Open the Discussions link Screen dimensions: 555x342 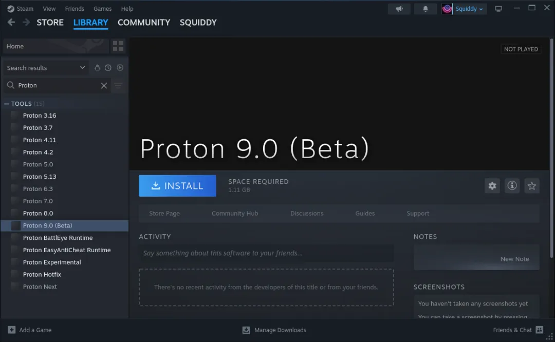coord(307,213)
